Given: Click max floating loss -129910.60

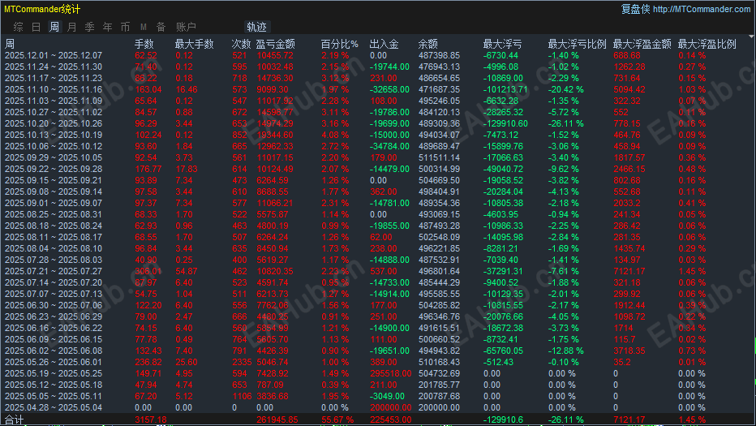Looking at the screenshot, I should (x=505, y=123).
